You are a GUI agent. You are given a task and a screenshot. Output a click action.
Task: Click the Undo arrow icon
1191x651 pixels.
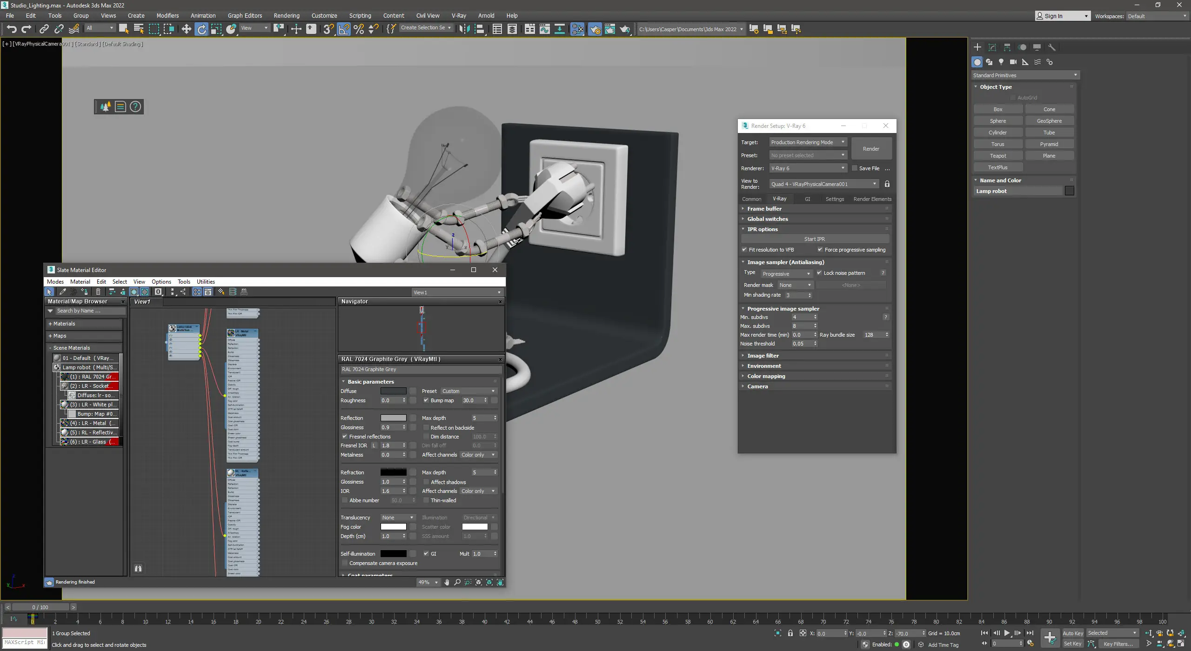(x=11, y=29)
